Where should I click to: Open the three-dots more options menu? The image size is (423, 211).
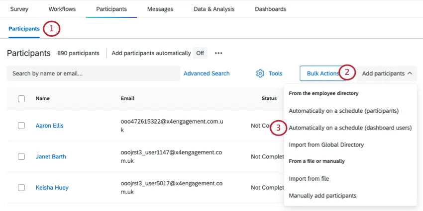(218, 53)
